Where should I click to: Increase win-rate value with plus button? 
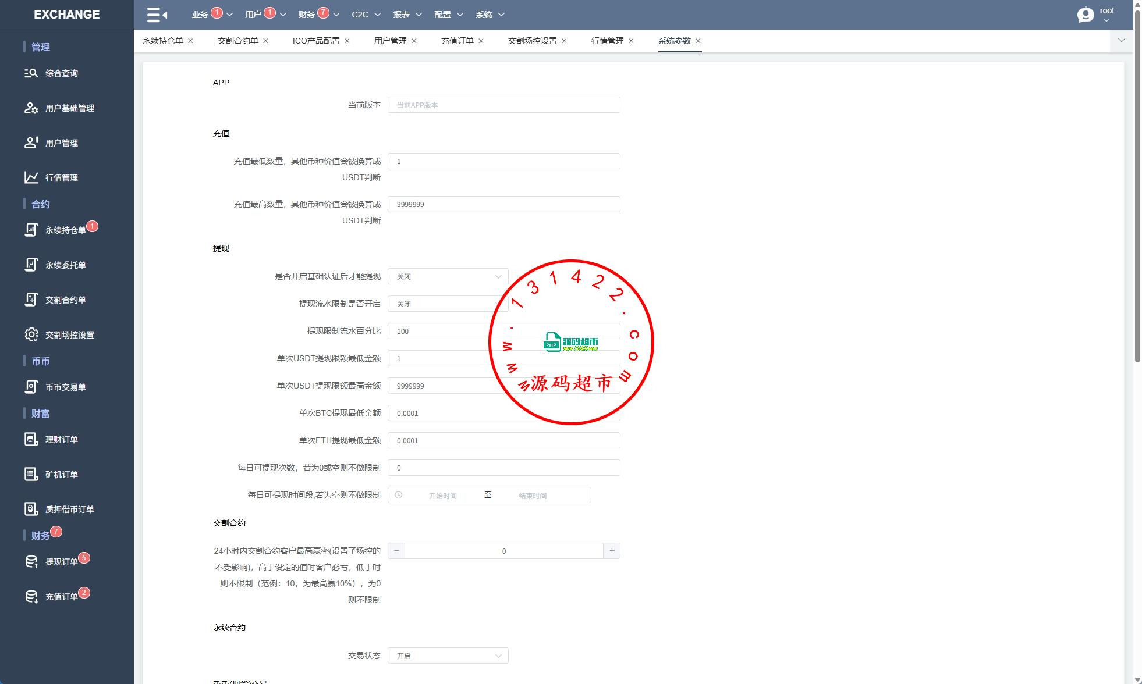(x=611, y=551)
